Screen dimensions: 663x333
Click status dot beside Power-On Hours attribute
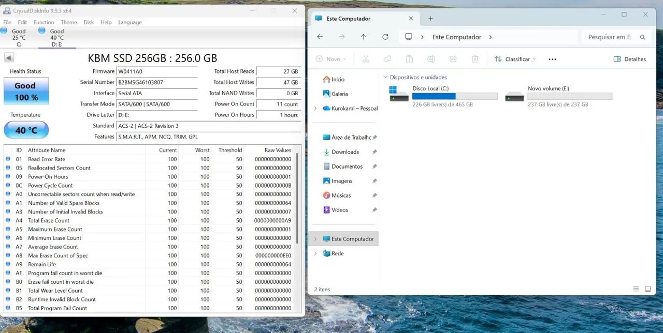tap(8, 177)
